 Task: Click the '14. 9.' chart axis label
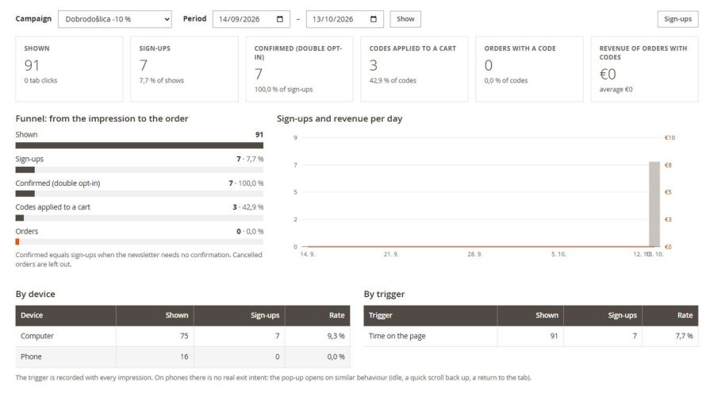tap(307, 254)
